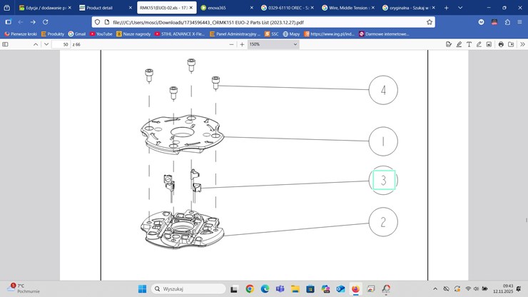This screenshot has height=297, width=528.
Task: Save the PDF document
Action: click(x=511, y=44)
